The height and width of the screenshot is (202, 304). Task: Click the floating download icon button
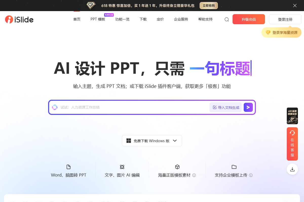292,169
